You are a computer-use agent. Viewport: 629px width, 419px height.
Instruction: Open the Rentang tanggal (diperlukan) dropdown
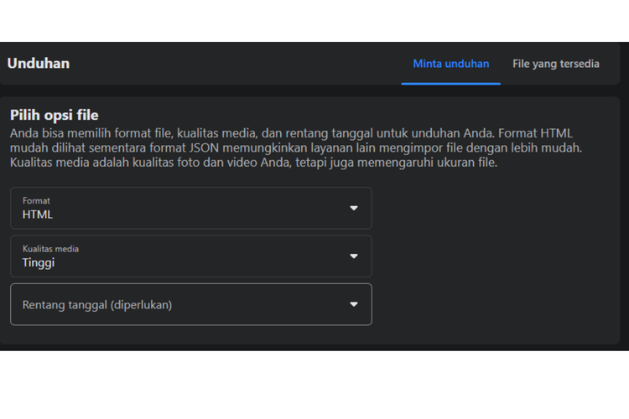[x=190, y=304]
